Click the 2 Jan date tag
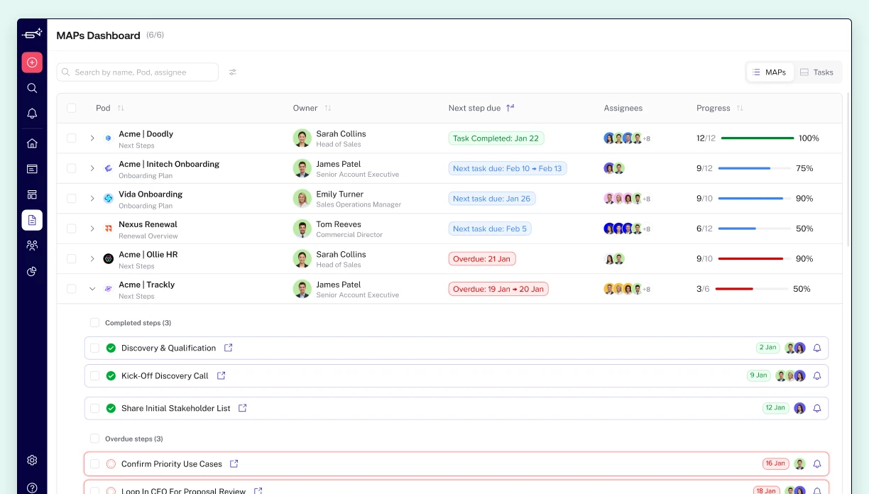 [x=767, y=348]
